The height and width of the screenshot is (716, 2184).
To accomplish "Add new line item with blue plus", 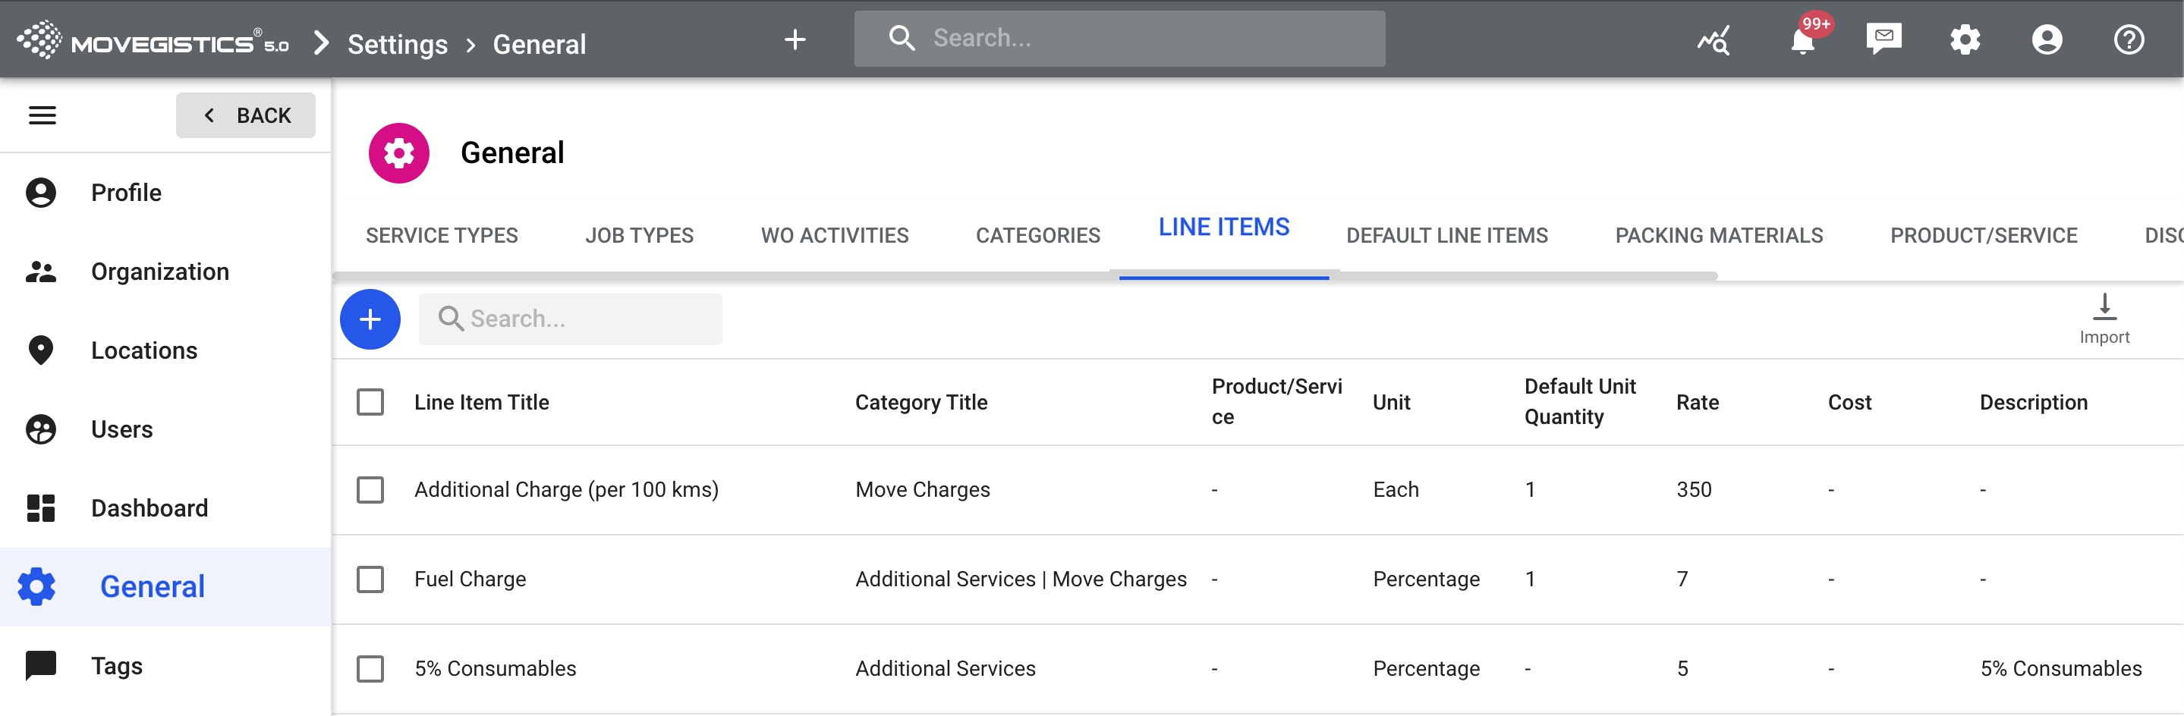I will (370, 319).
